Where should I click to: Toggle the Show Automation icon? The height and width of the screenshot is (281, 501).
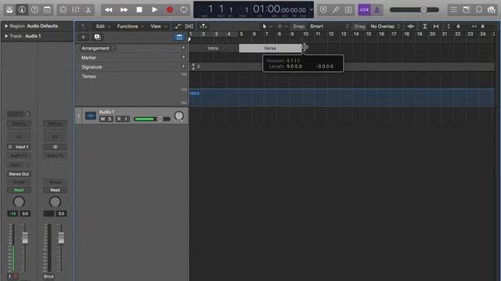coord(178,27)
